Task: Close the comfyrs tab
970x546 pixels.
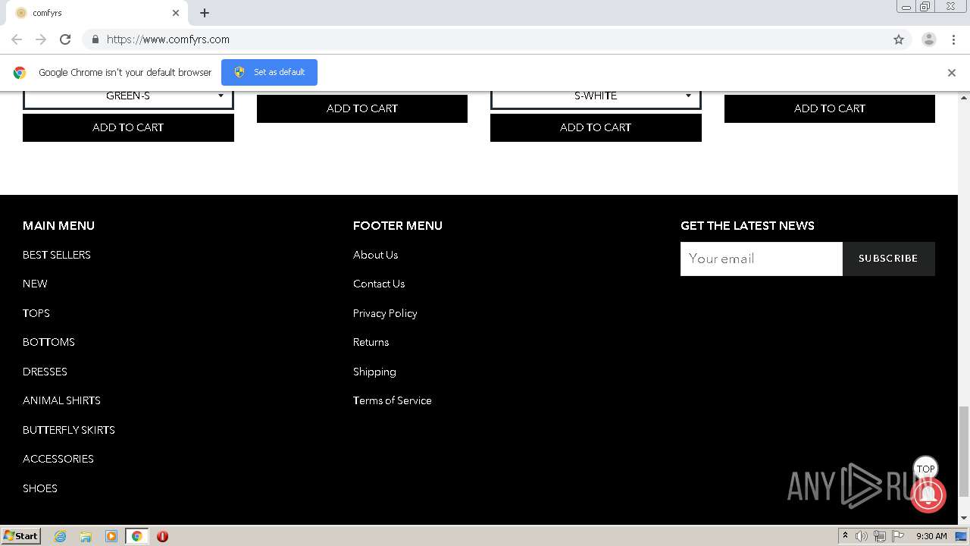Action: pos(176,13)
